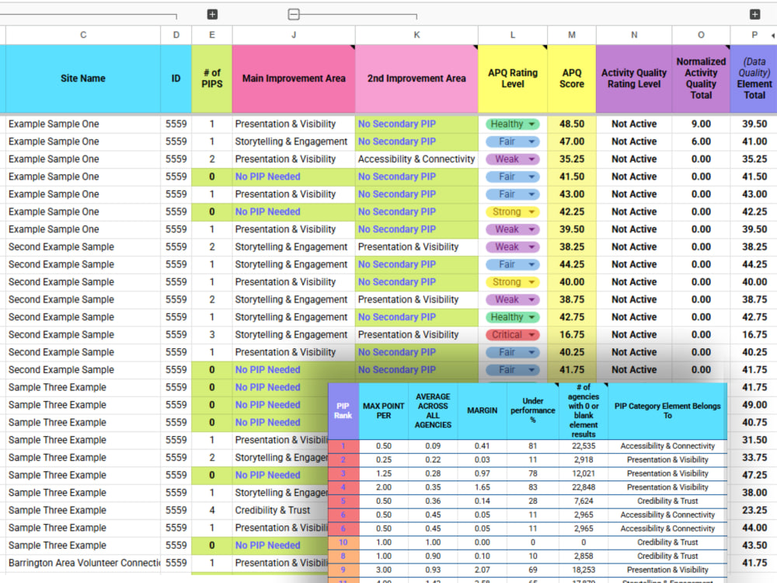
Task: Click the AVERAGE ACROSS ALL AGENCIES header
Action: click(433, 410)
